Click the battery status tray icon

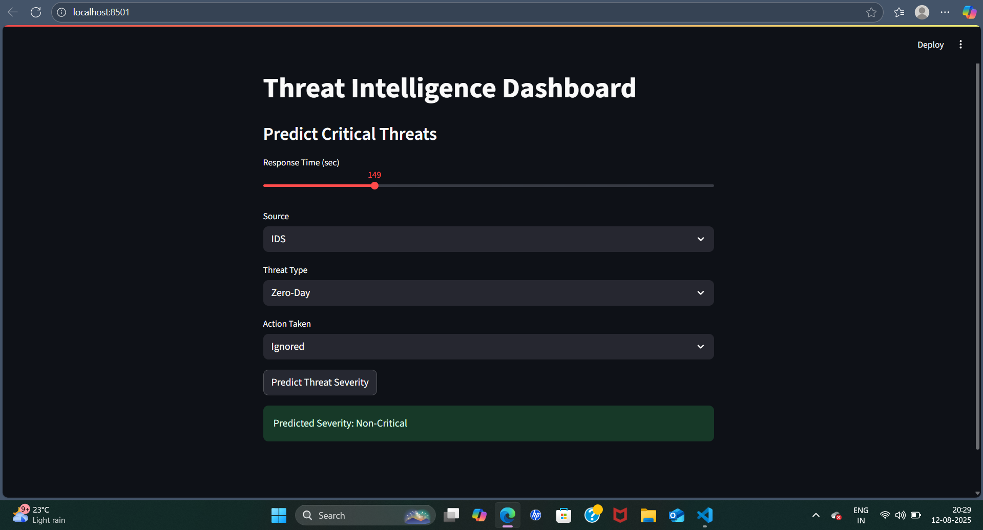(x=916, y=515)
